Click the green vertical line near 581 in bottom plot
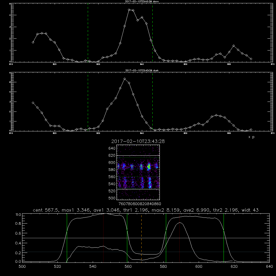 click(x=166, y=238)
